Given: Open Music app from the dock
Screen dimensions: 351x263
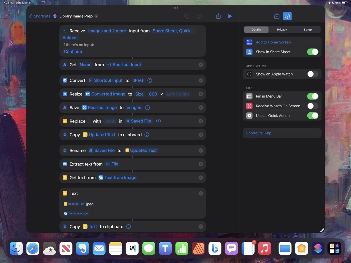Looking at the screenshot, I should pos(264,248).
